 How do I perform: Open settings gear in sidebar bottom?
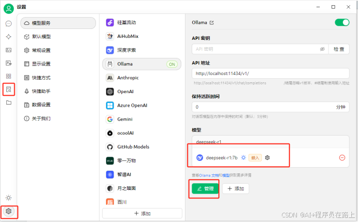point(9,211)
